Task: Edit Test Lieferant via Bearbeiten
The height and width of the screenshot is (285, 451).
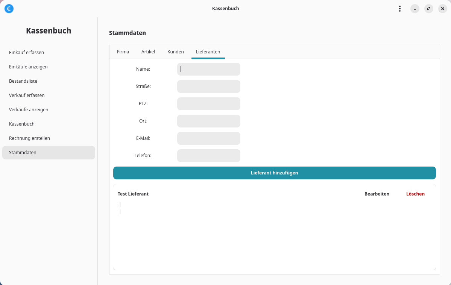Action: (377, 194)
